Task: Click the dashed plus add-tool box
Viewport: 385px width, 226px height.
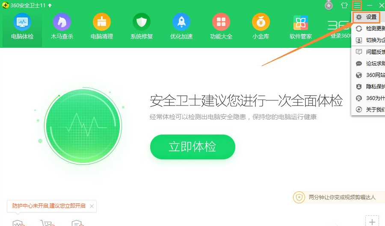Action: point(372,221)
